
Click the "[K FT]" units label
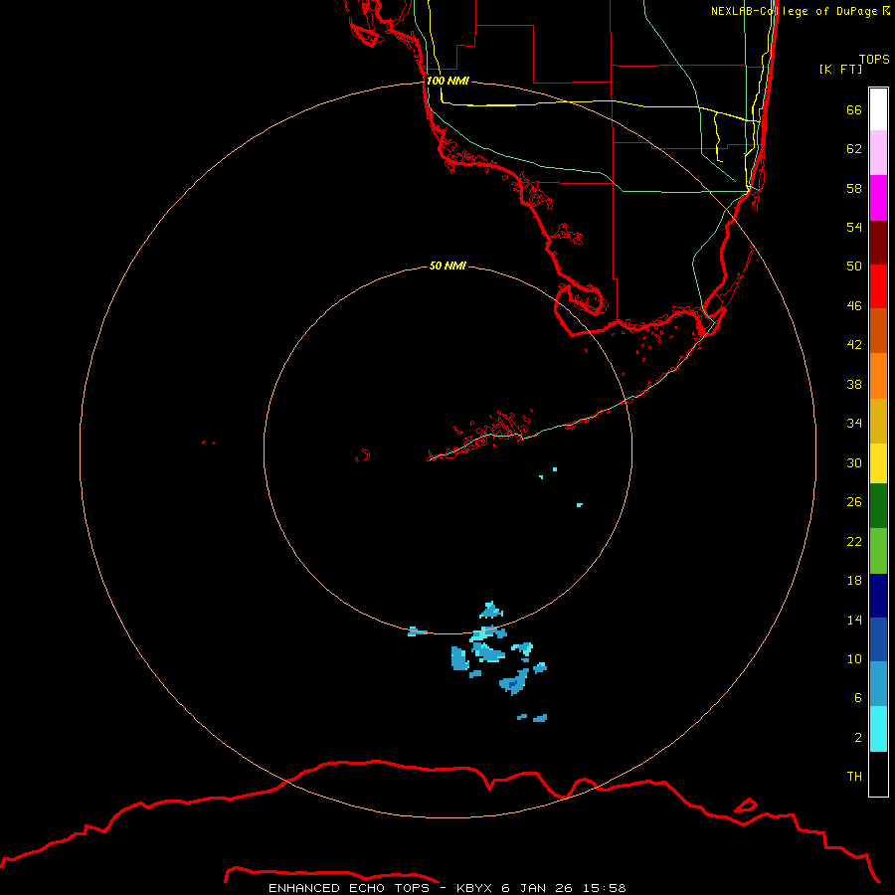click(x=840, y=69)
